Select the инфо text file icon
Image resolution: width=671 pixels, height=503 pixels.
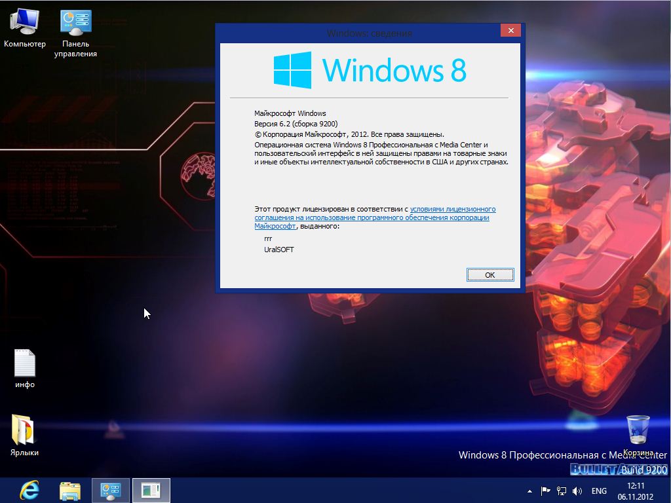[x=25, y=368]
